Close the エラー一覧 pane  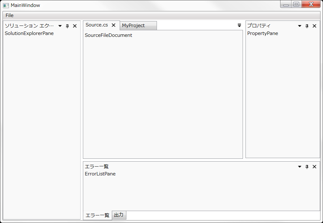pos(314,167)
